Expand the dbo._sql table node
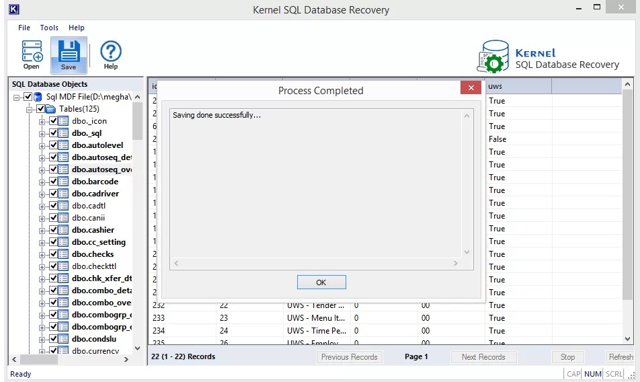 [42, 134]
